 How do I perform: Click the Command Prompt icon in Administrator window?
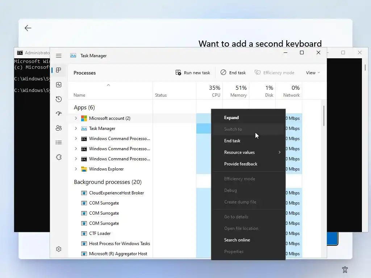[x=20, y=53]
